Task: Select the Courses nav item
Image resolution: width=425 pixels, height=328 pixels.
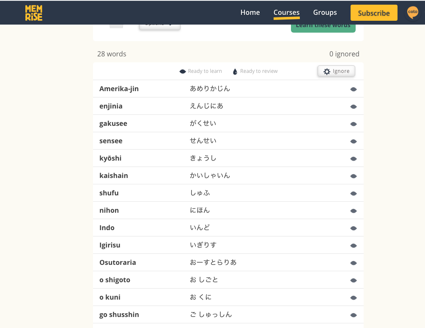Action: [286, 13]
